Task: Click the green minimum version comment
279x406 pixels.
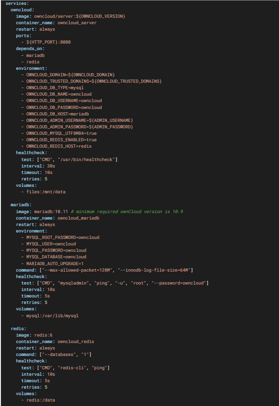Action: coord(127,211)
